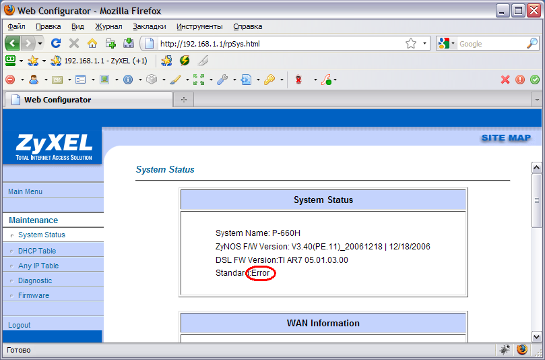Click the Outline paintbrush icon
The width and height of the screenshot is (545, 360).
(x=175, y=80)
